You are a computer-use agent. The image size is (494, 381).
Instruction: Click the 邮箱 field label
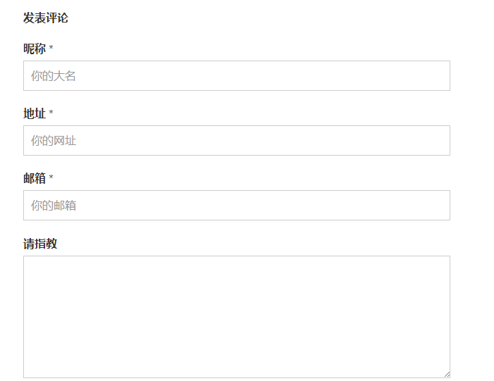pos(35,178)
